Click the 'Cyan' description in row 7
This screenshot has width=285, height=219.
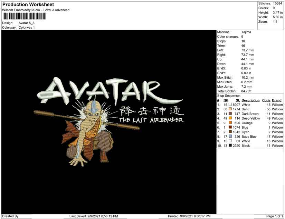[x=245, y=132]
